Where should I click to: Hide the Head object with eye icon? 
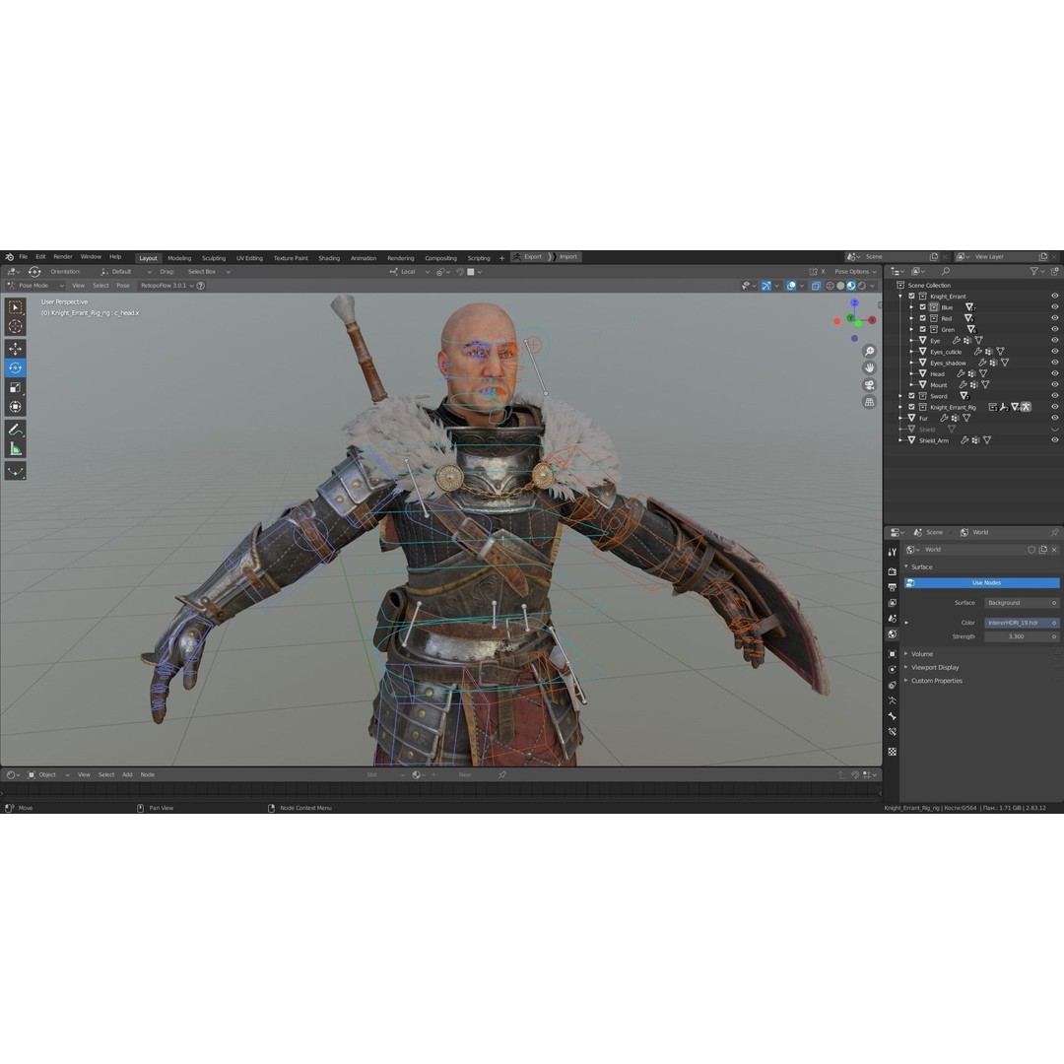(x=1054, y=373)
